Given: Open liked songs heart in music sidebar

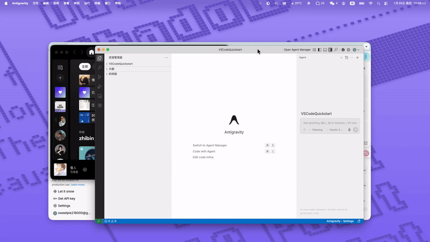Looking at the screenshot, I should tap(60, 92).
